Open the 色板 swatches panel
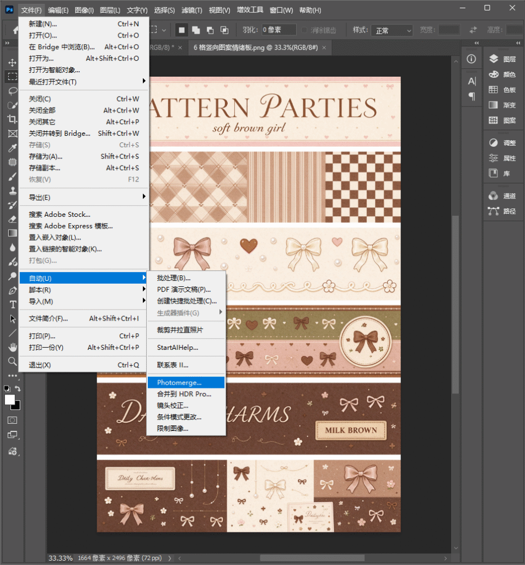The image size is (525, 565). [x=503, y=90]
